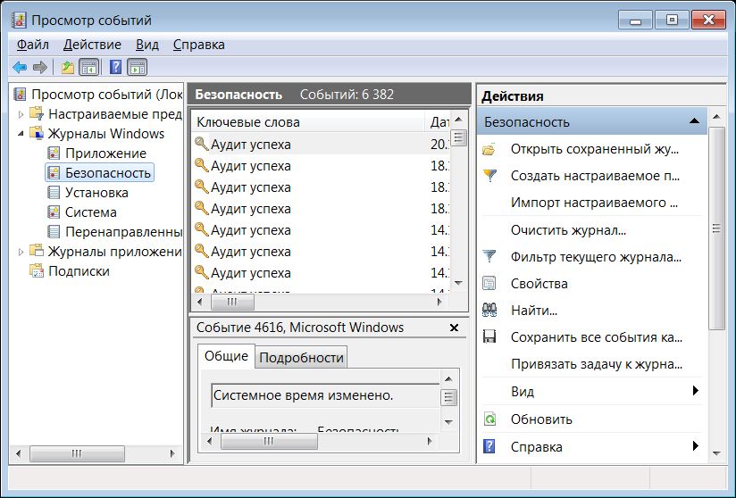Click the Просмотр событий root node icon
This screenshot has width=736, height=498.
pyautogui.click(x=20, y=95)
